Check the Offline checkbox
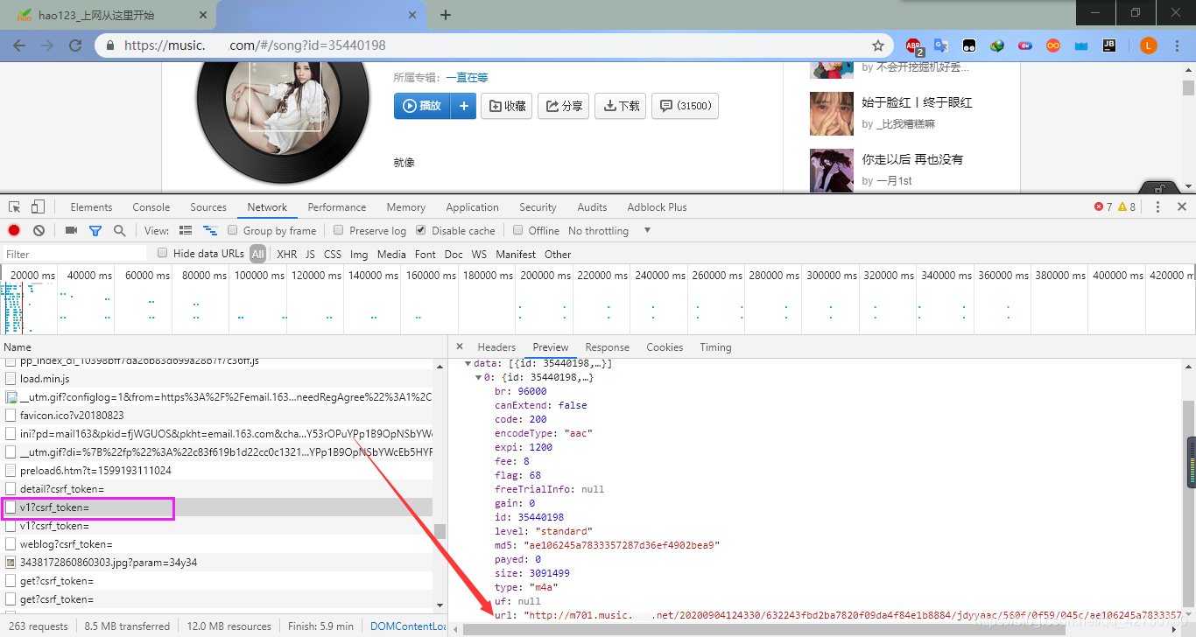The height and width of the screenshot is (637, 1196). [517, 230]
